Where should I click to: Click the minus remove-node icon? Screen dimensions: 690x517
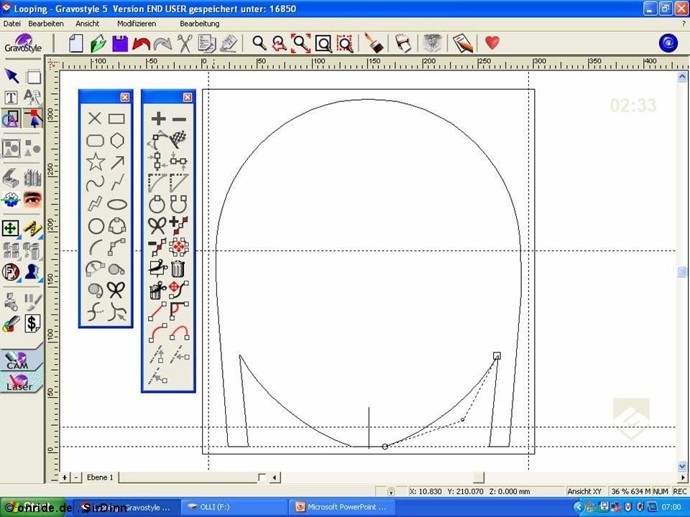tap(179, 119)
